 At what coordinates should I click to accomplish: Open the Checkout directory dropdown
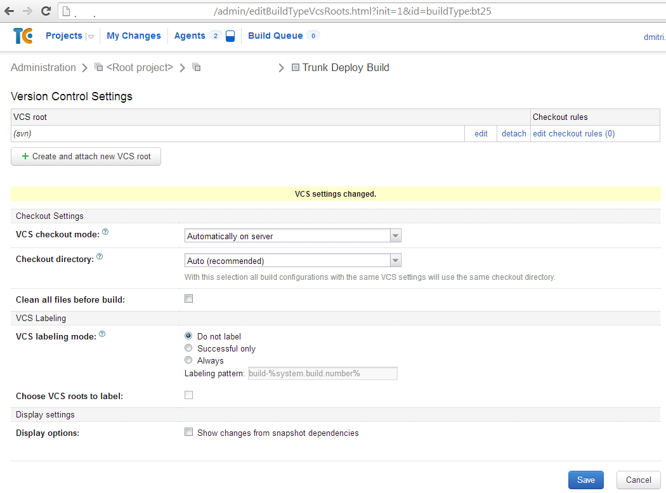(x=292, y=260)
